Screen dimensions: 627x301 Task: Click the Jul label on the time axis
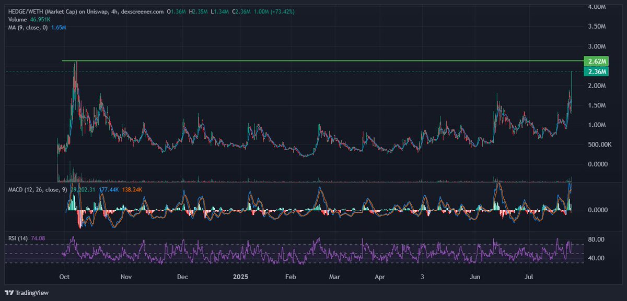(x=528, y=277)
